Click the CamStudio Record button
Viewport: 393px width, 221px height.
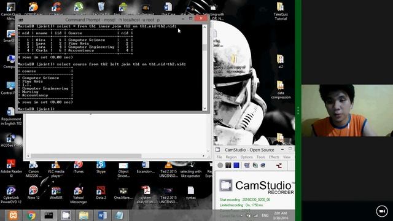coord(220,165)
